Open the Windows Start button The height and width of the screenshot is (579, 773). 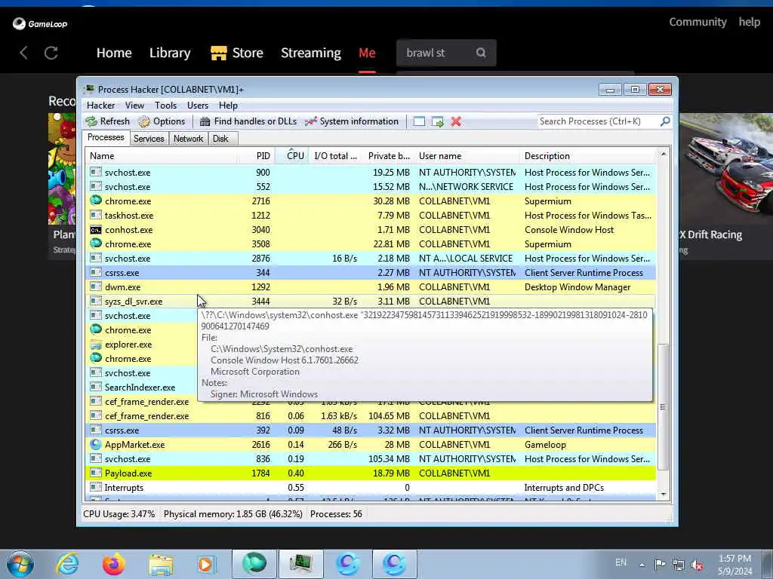pyautogui.click(x=20, y=564)
